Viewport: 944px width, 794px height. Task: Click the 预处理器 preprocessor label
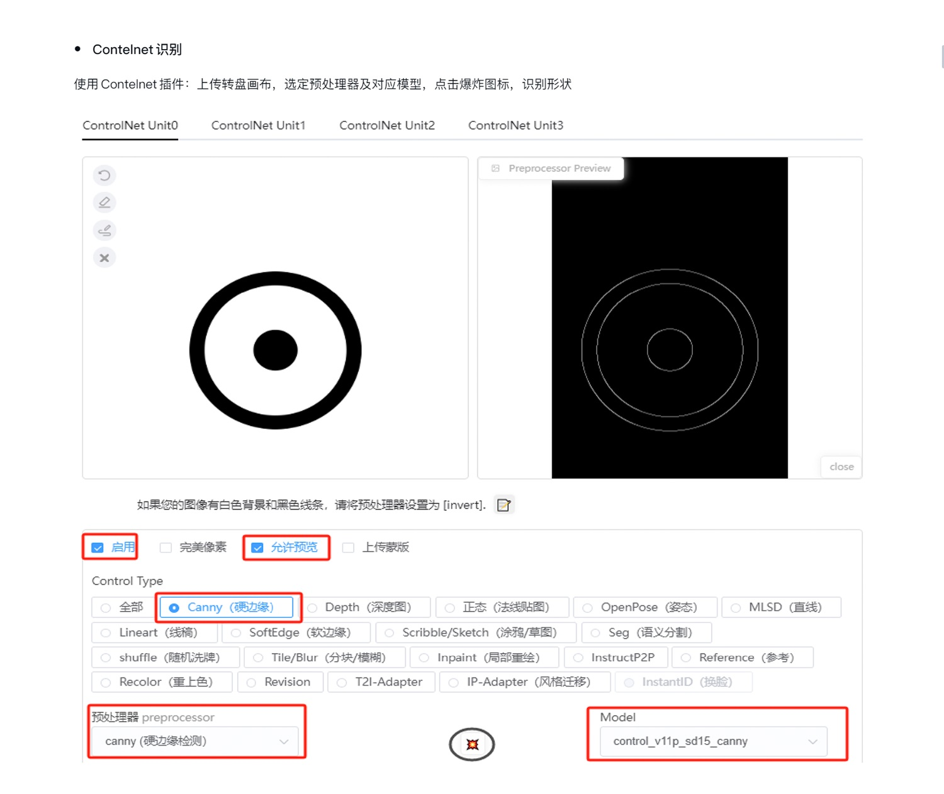coord(153,717)
